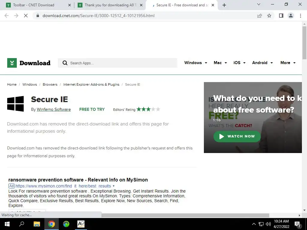Image resolution: width=307 pixels, height=230 pixels.
Task: Stop loading the page
Action: [26, 16]
